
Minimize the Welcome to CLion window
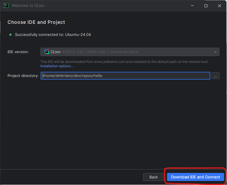(192, 6)
